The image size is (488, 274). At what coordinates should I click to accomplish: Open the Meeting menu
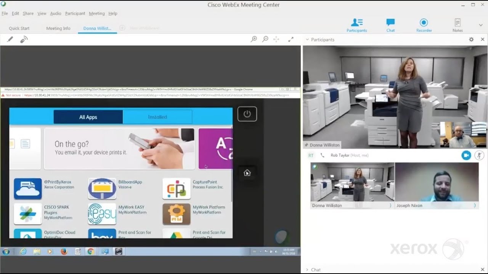click(97, 13)
